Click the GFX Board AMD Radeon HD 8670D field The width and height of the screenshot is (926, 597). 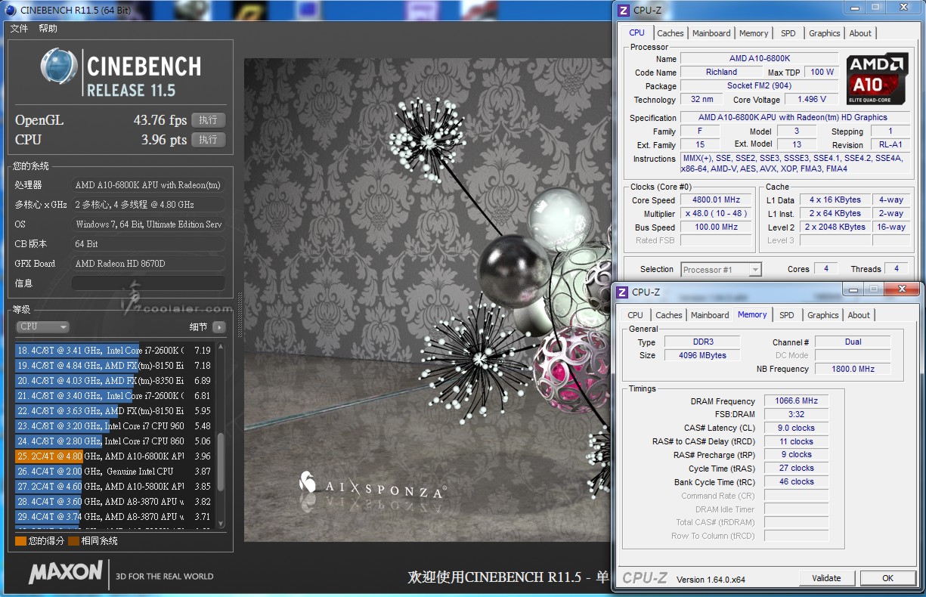tap(148, 264)
